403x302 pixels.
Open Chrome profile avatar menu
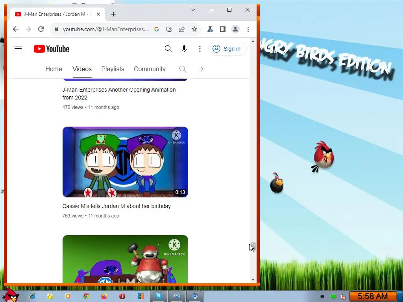(235, 29)
